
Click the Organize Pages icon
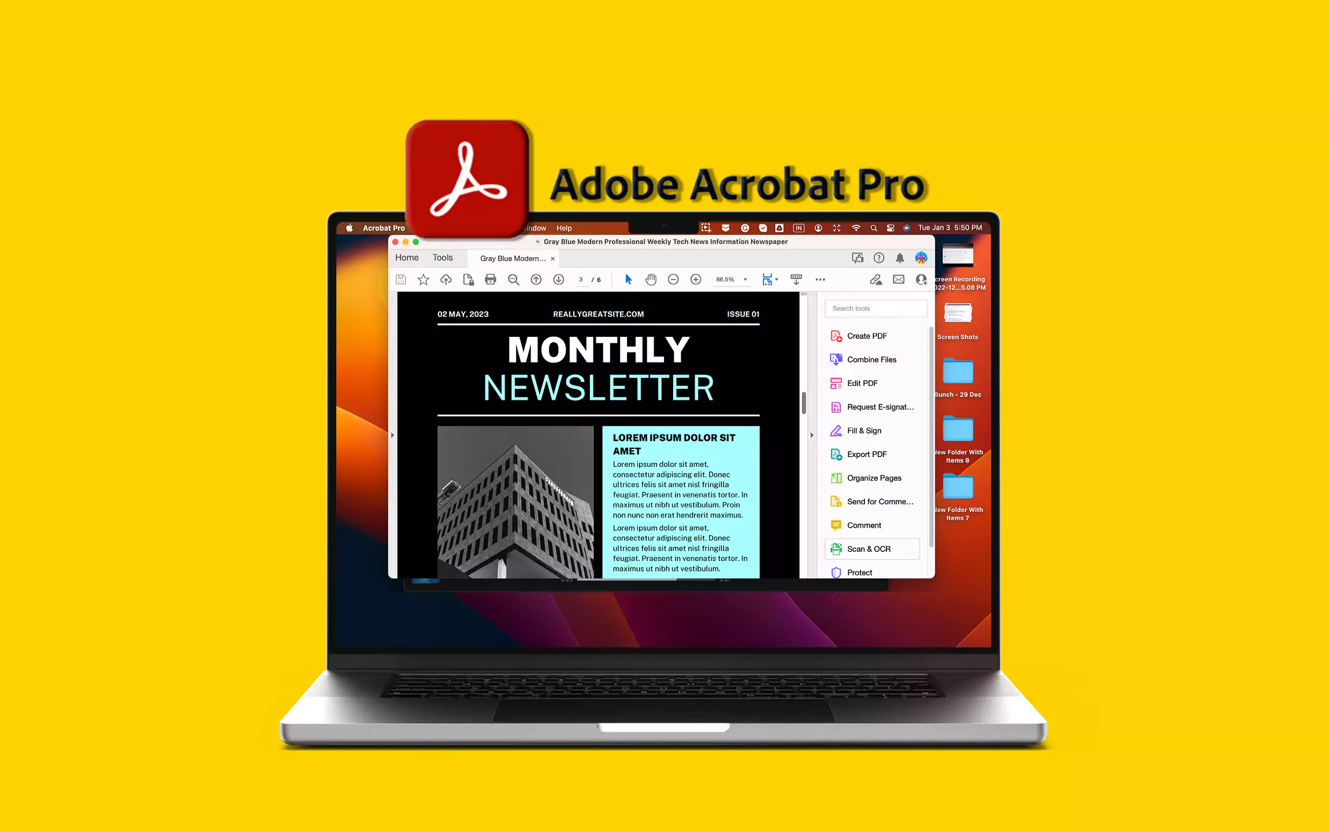pyautogui.click(x=837, y=477)
